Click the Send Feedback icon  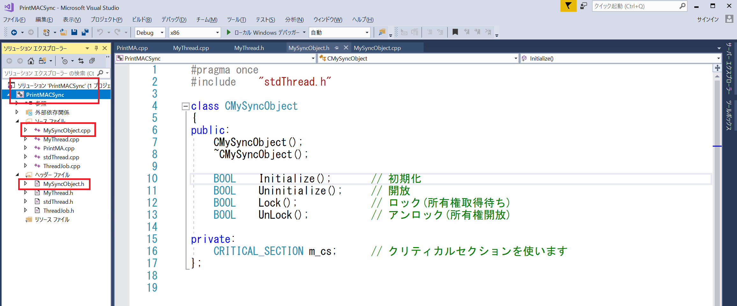[583, 6]
